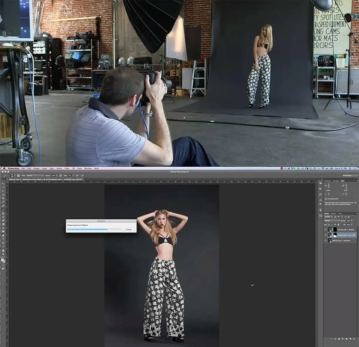The width and height of the screenshot is (359, 347).
Task: Open the layer filter Kind dropdown
Action: pyautogui.click(x=328, y=217)
